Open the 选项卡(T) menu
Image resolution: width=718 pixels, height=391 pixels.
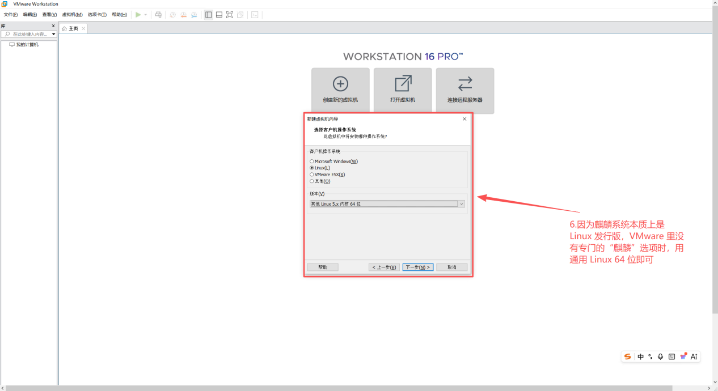(x=97, y=15)
